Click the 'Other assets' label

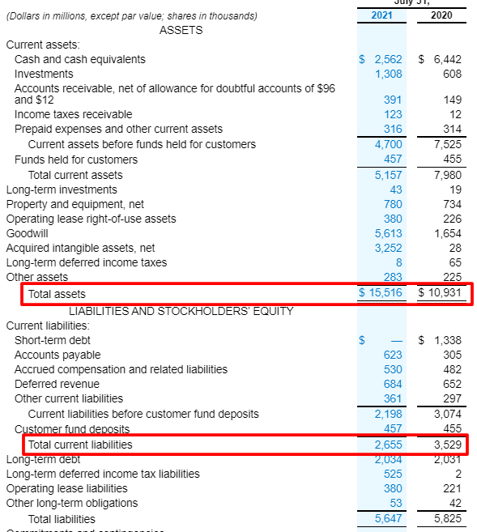(37, 278)
